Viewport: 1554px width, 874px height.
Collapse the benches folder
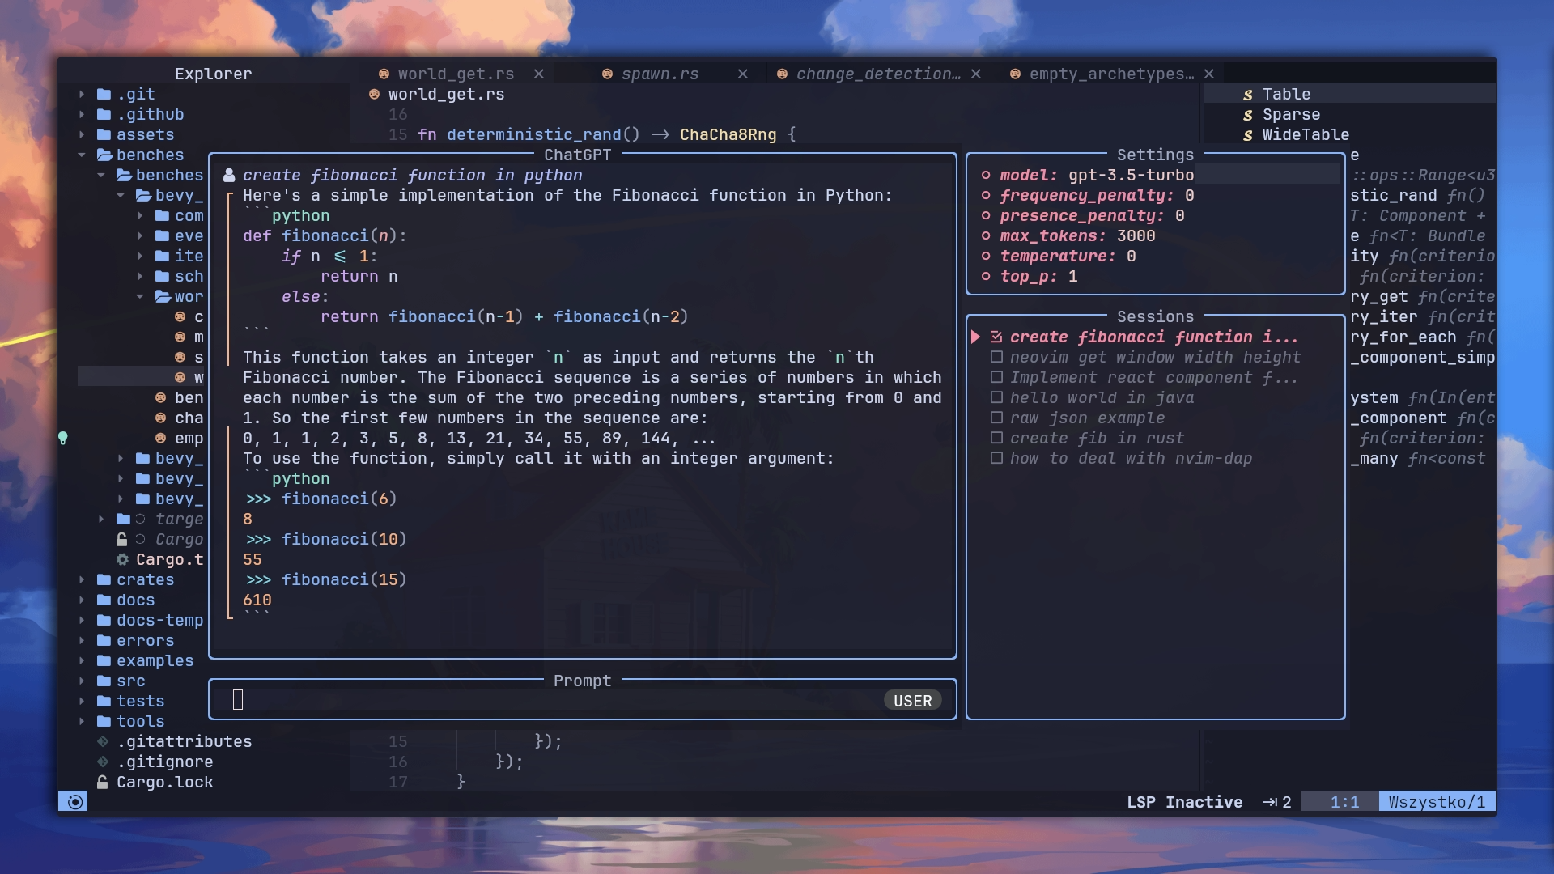(x=80, y=155)
